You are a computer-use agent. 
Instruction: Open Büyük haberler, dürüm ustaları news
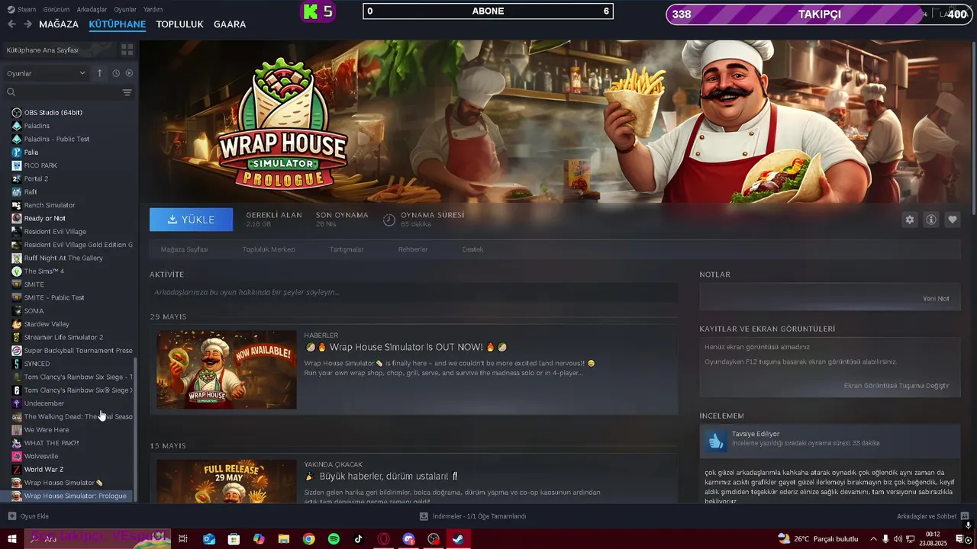tap(381, 477)
